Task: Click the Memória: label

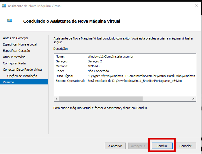Action: pos(62,66)
